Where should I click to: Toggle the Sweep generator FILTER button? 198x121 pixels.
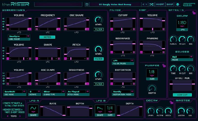coord(99,29)
